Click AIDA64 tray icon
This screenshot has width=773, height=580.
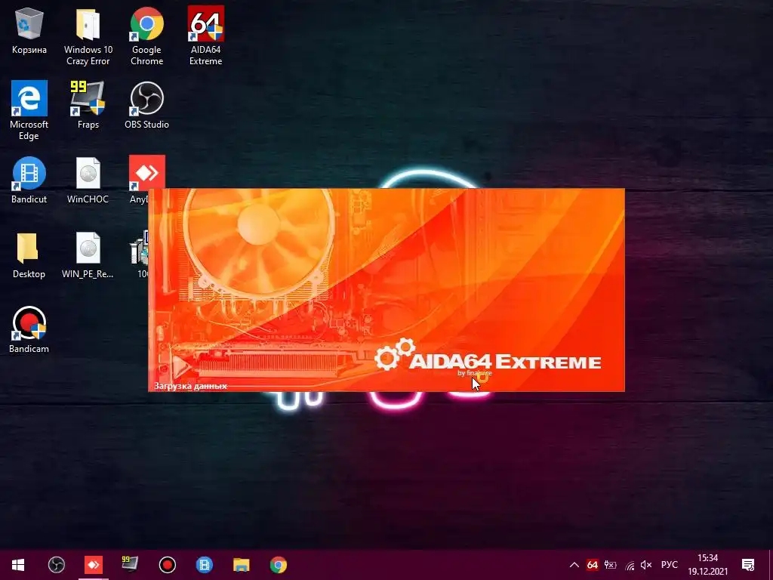[593, 565]
